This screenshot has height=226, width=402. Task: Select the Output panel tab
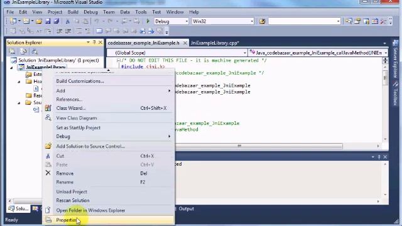coord(187,209)
